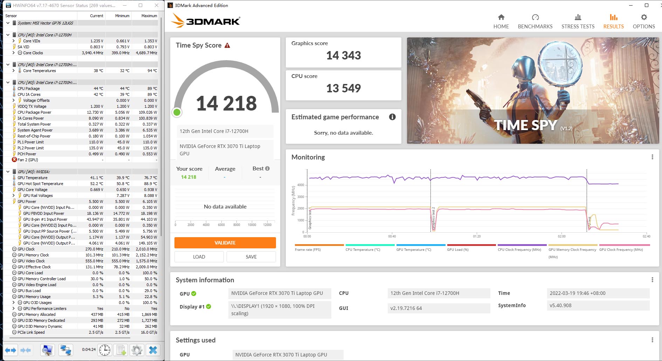Click the GPU Power lightning icon
This screenshot has height=361, width=662.
(14, 201)
